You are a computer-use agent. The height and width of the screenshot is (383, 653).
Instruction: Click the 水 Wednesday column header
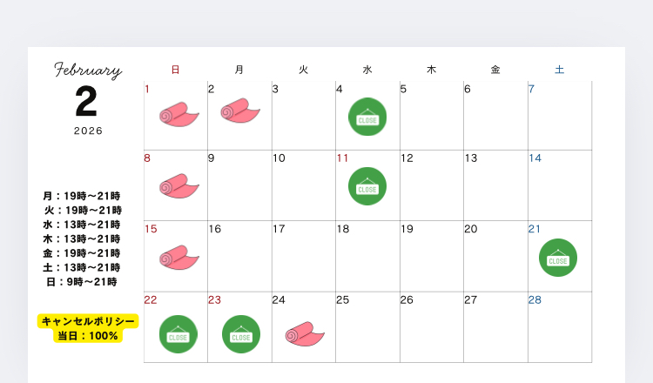367,70
